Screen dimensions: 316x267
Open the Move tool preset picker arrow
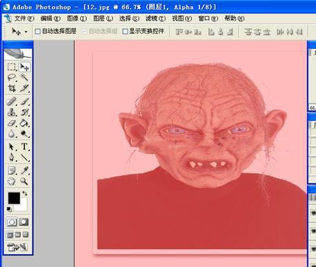26,32
